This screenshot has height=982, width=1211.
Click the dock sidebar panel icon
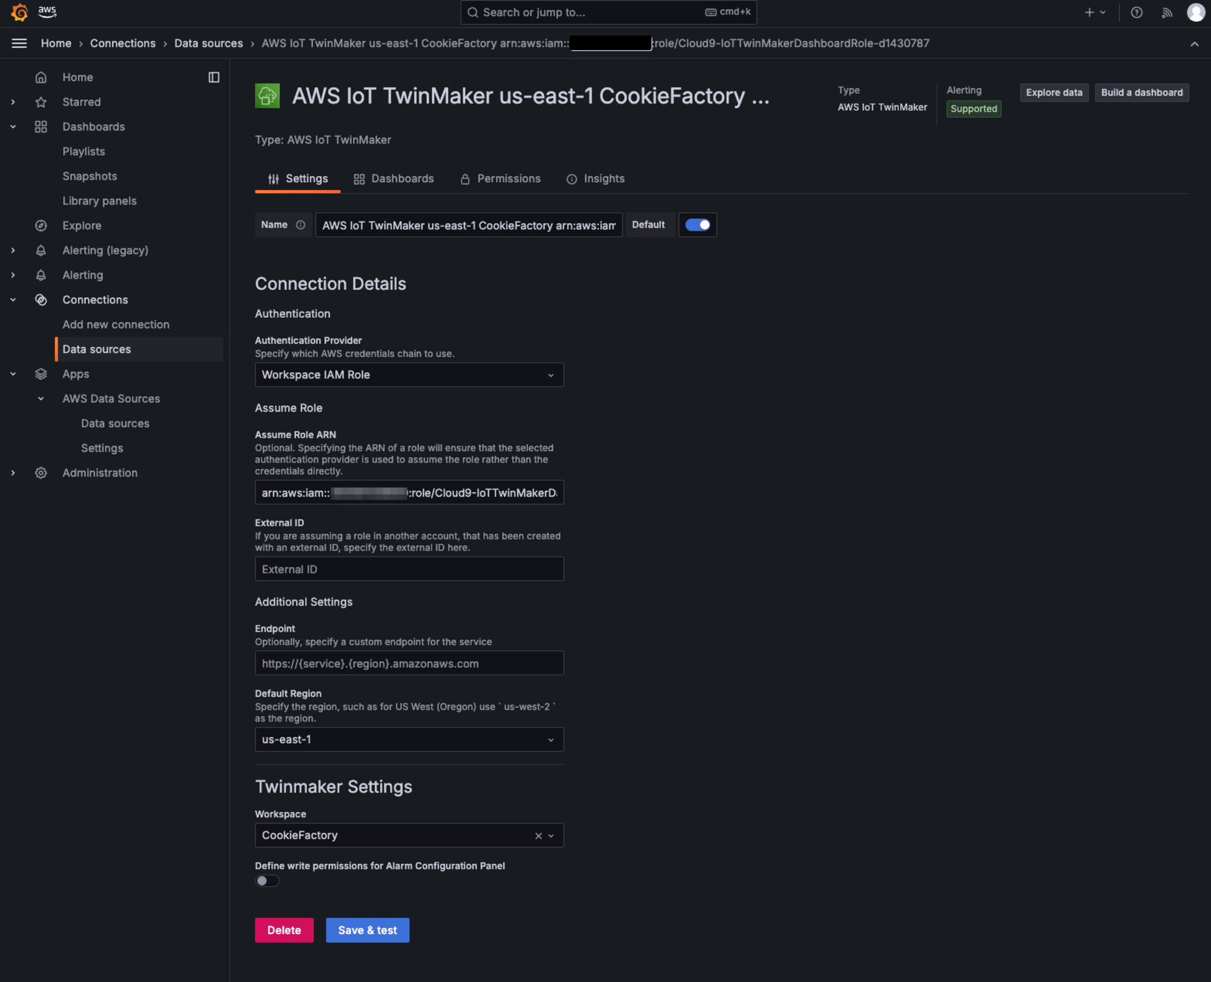pyautogui.click(x=214, y=77)
